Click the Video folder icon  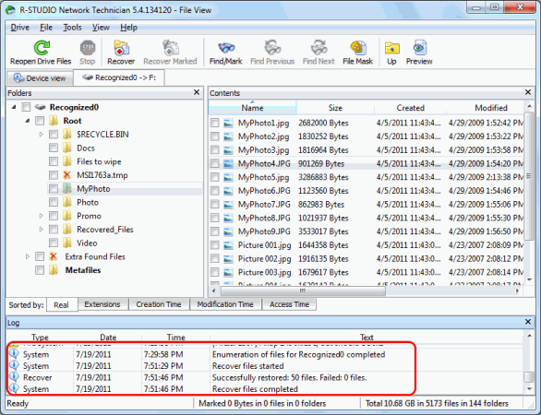click(x=67, y=243)
